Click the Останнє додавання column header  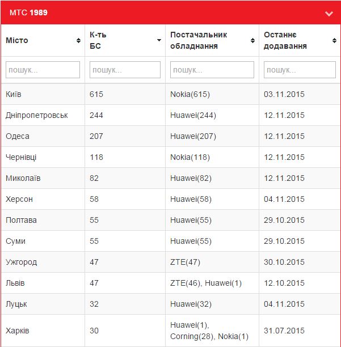pos(300,40)
